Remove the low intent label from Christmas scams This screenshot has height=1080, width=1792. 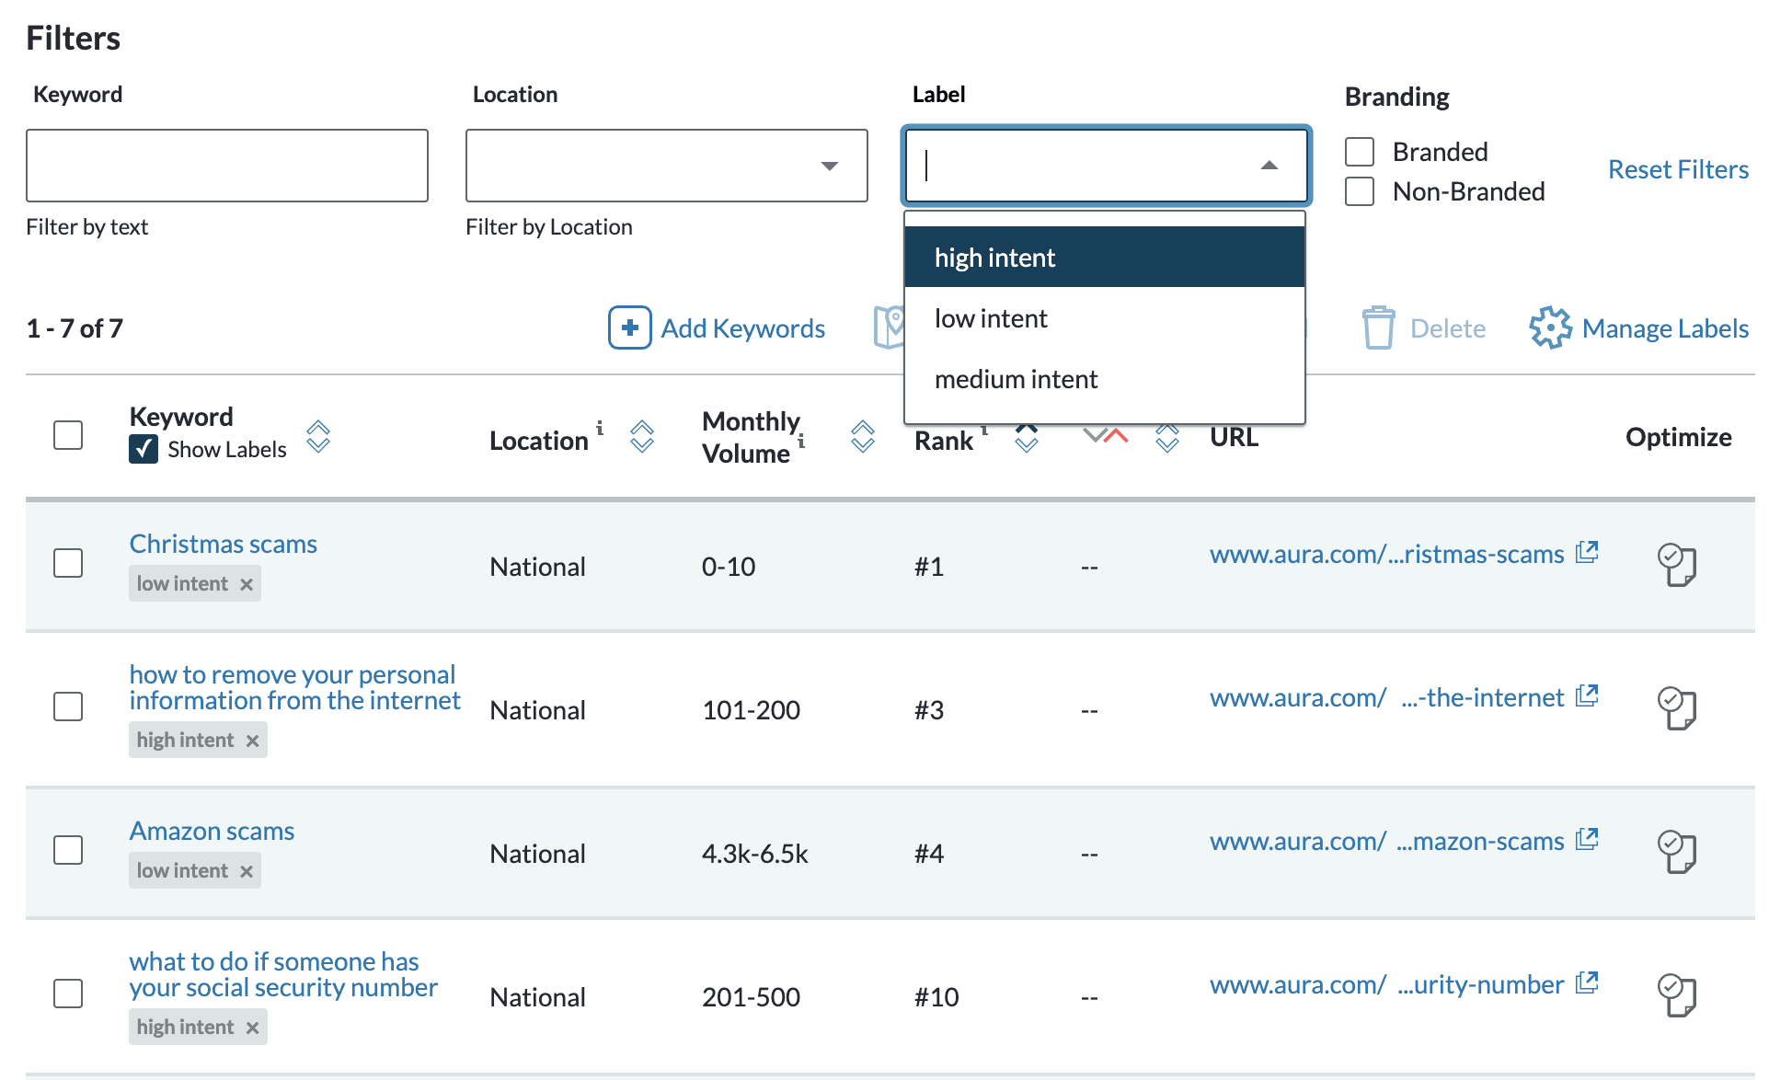(246, 582)
